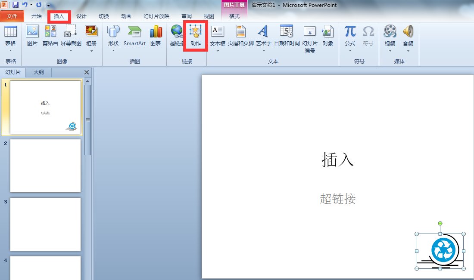The width and height of the screenshot is (474, 280).
Task: Switch to the 设计 ribbon tab
Action: [x=81, y=16]
